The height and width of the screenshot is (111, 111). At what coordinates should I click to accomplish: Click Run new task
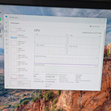tap(94, 26)
